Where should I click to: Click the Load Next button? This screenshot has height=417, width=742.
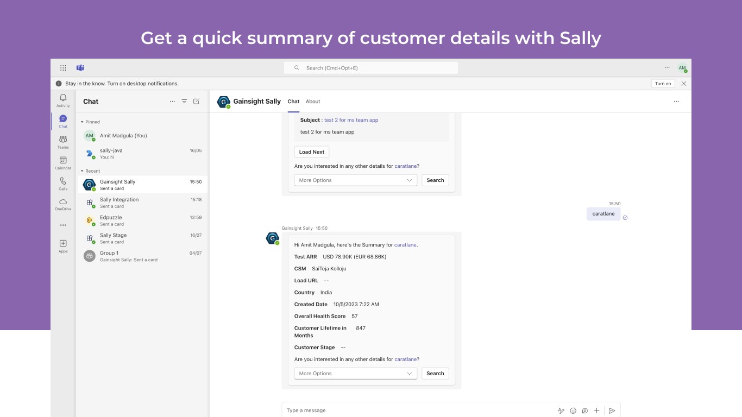click(x=312, y=152)
